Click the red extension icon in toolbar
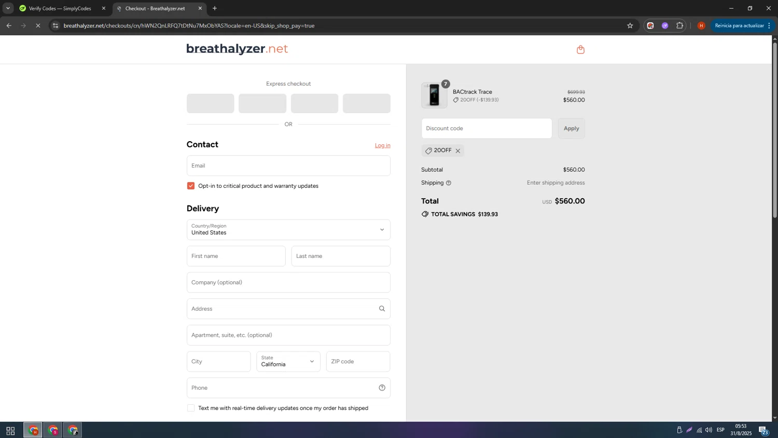This screenshot has width=778, height=438. (650, 25)
